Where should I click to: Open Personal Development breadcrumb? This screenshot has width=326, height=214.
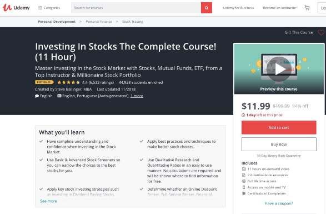(57, 22)
